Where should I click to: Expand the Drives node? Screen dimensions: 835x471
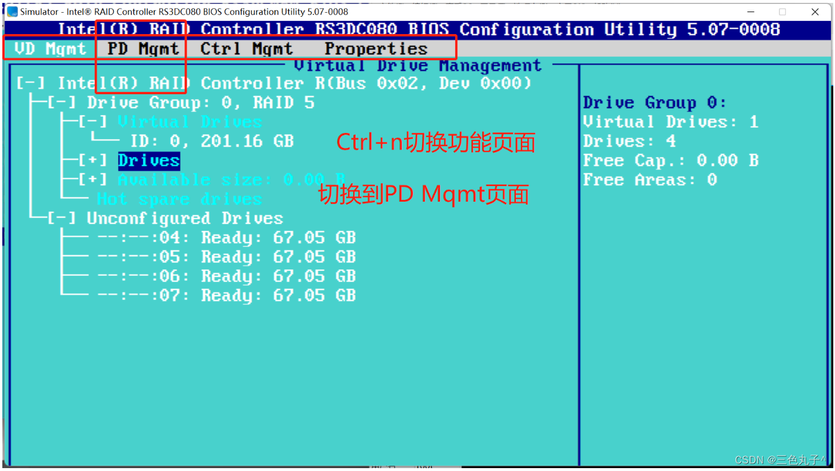coord(93,161)
